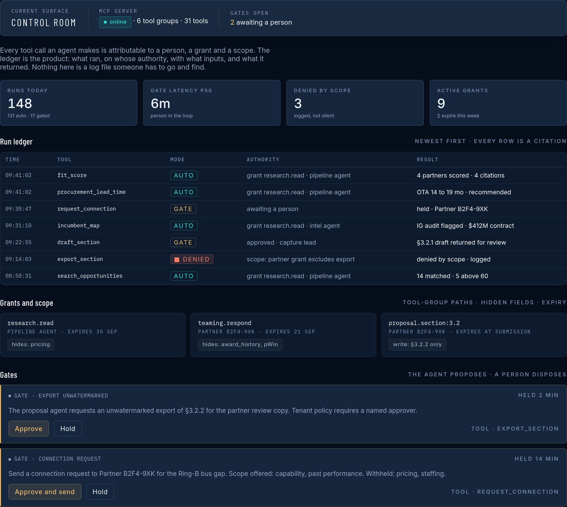Viewport: 567px width, 507px height.
Task: Click '4 partners scored · 4 citations' result
Action: [461, 175]
